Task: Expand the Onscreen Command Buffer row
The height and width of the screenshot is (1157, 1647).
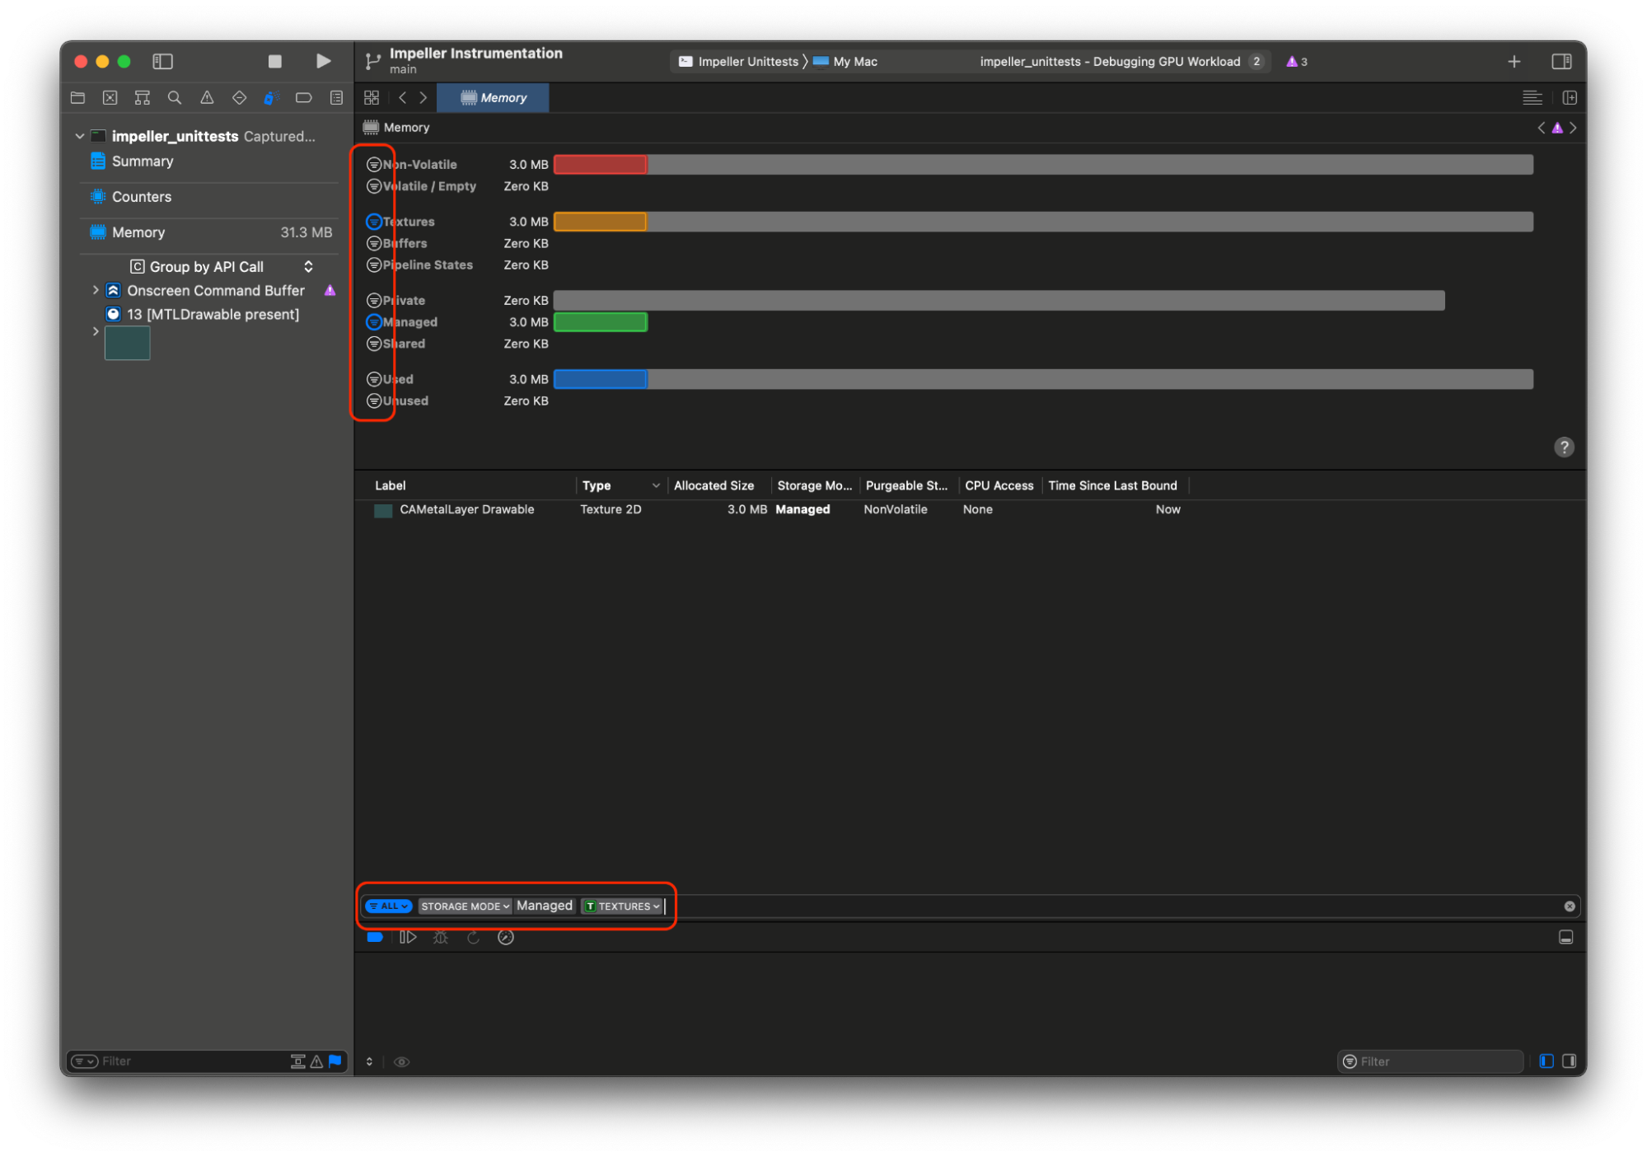Action: pos(96,290)
